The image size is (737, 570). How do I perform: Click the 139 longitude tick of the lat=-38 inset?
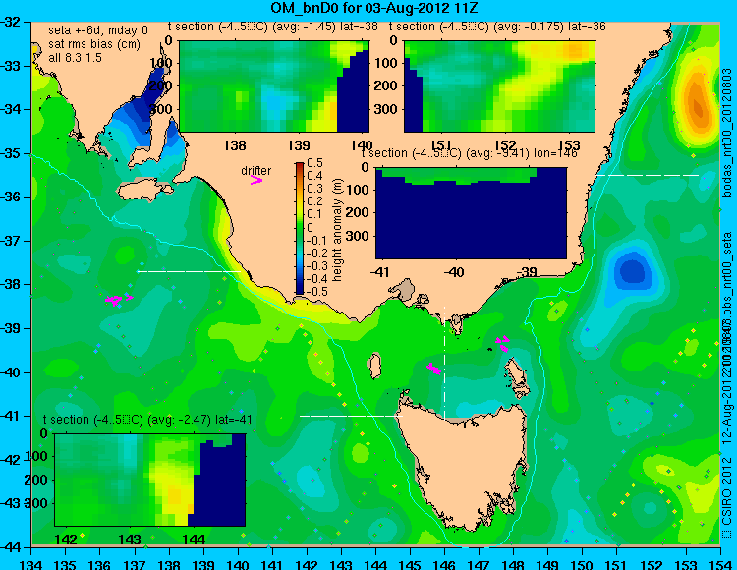pyautogui.click(x=299, y=145)
